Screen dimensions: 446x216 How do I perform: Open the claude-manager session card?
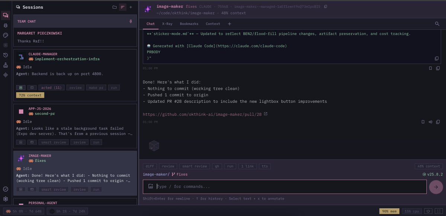click(x=75, y=75)
